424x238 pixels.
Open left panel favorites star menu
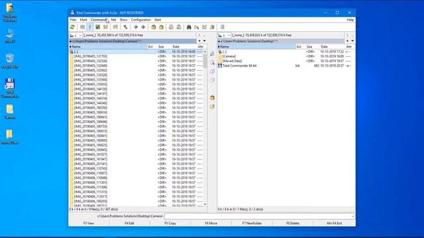coord(199,41)
